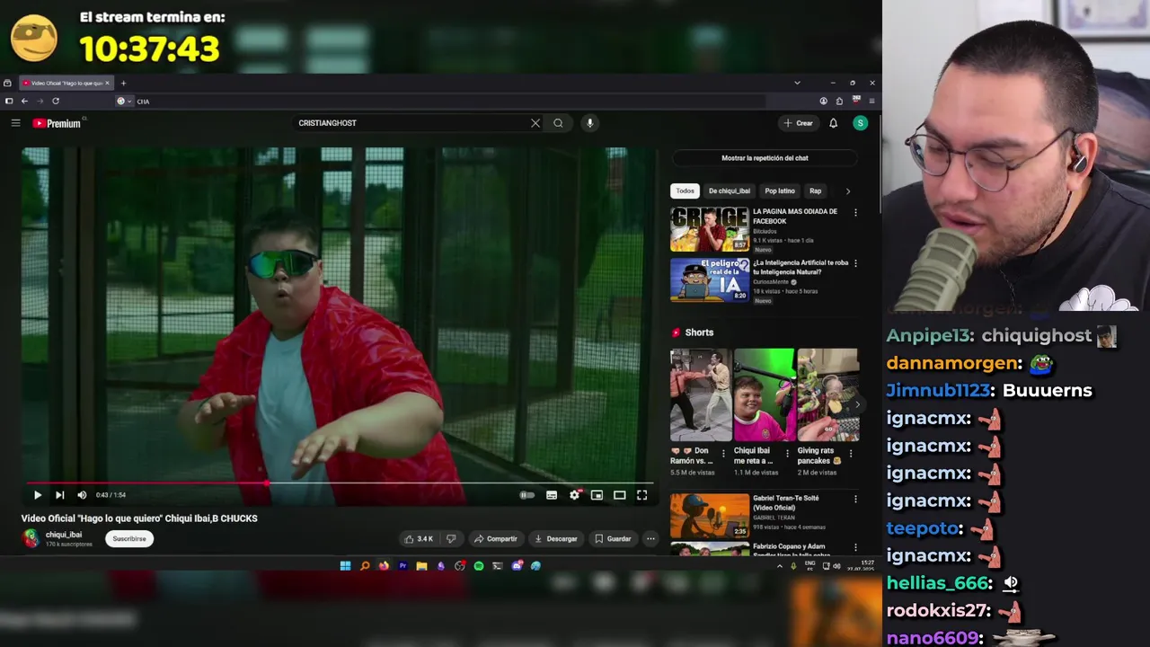Toggle subtitles on the video player
This screenshot has height=647, width=1150.
pyautogui.click(x=552, y=495)
